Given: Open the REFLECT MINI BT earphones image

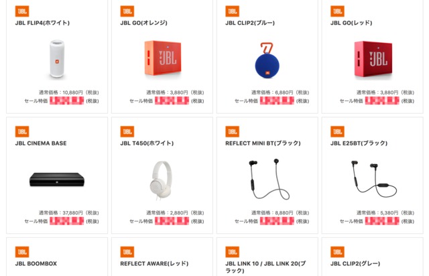Looking at the screenshot, I should coord(269,179).
